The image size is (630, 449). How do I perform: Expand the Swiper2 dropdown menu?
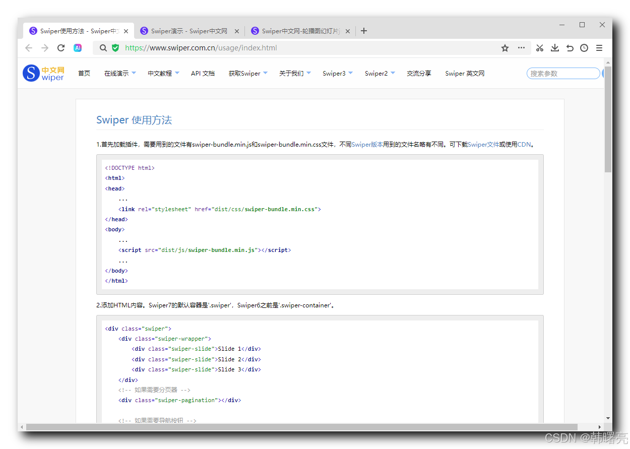[x=380, y=74]
